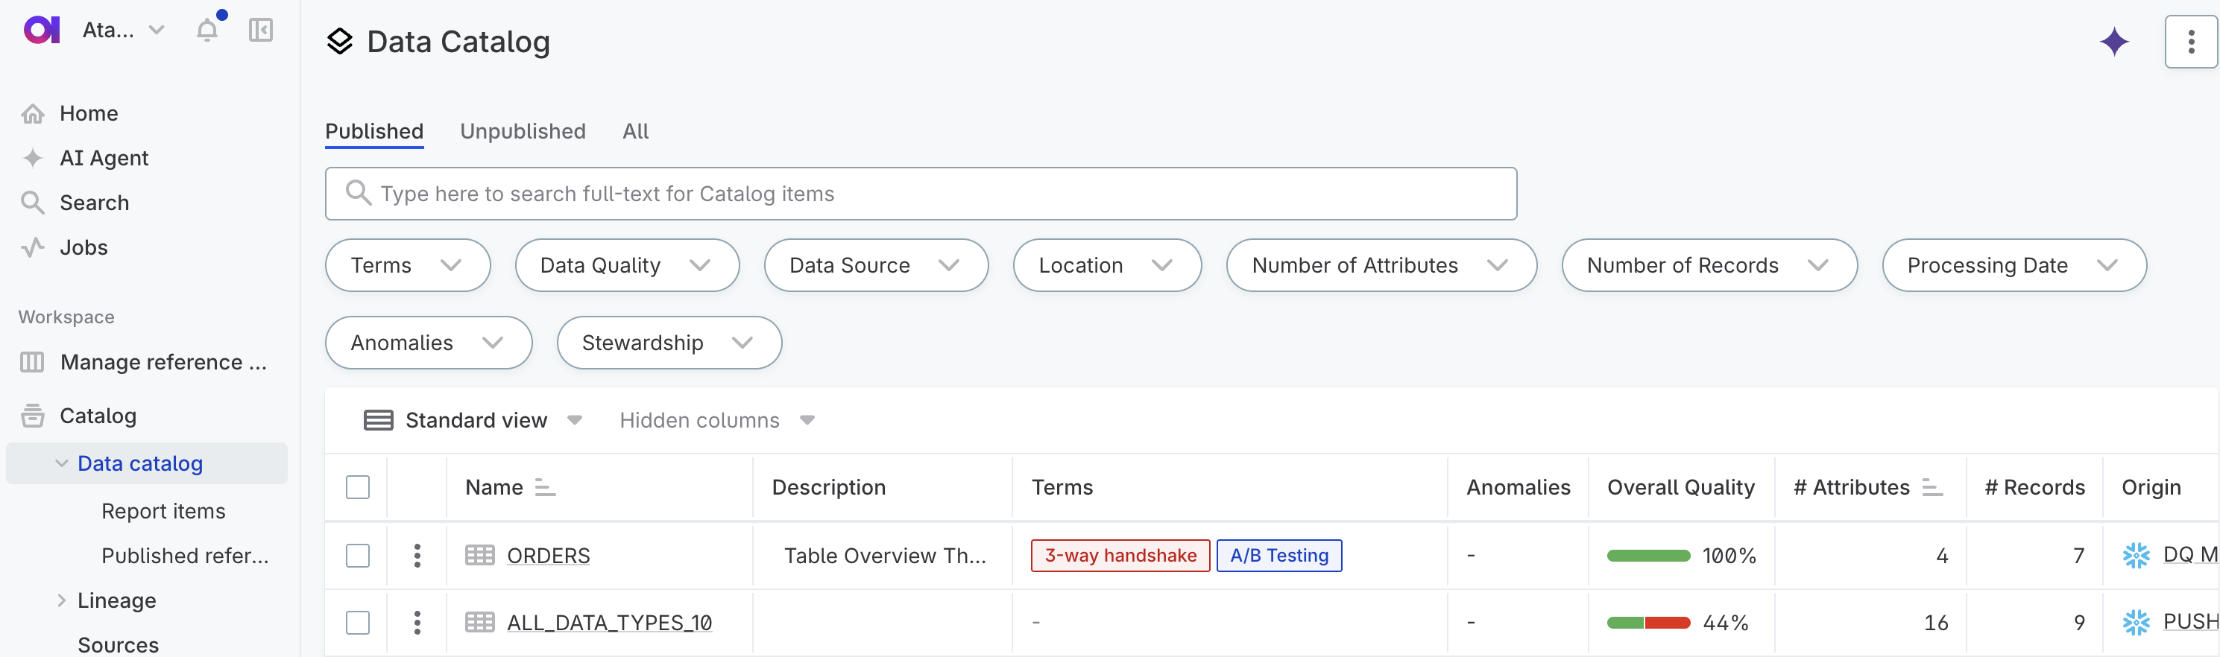The height and width of the screenshot is (657, 2220).
Task: Open the Standard view dropdown
Action: click(x=474, y=420)
